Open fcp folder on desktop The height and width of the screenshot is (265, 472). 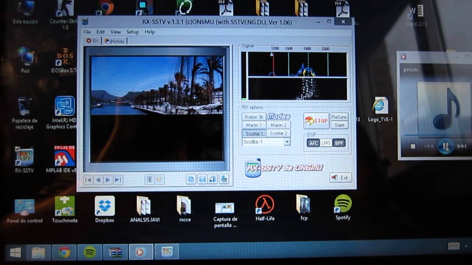click(304, 207)
